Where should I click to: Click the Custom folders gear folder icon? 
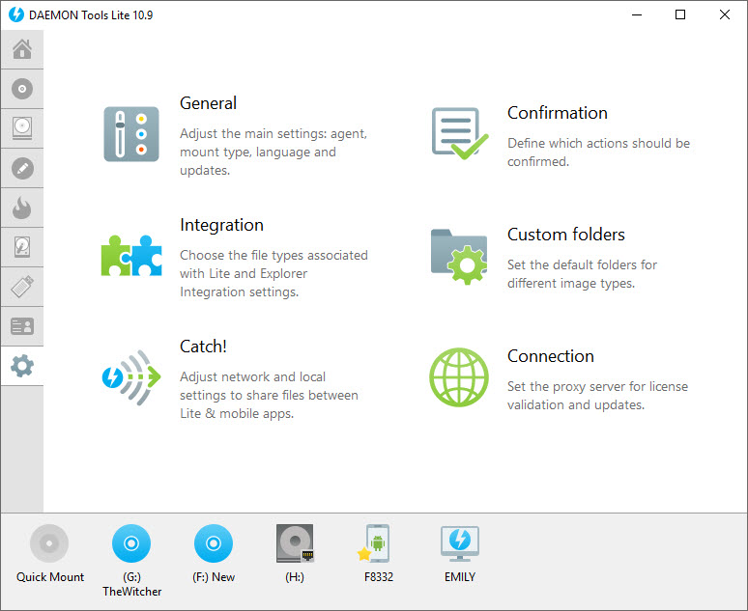click(459, 257)
